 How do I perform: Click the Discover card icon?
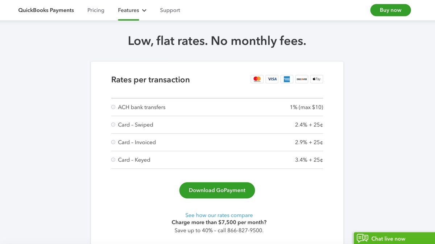click(302, 79)
